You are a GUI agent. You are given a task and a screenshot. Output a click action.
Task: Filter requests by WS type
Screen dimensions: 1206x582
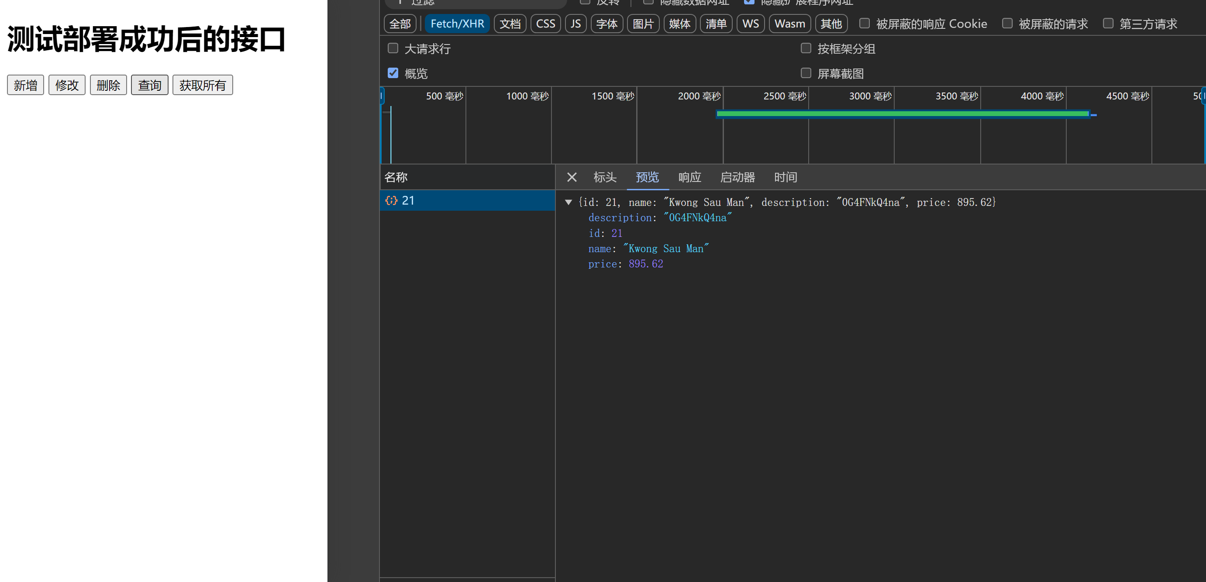click(750, 24)
